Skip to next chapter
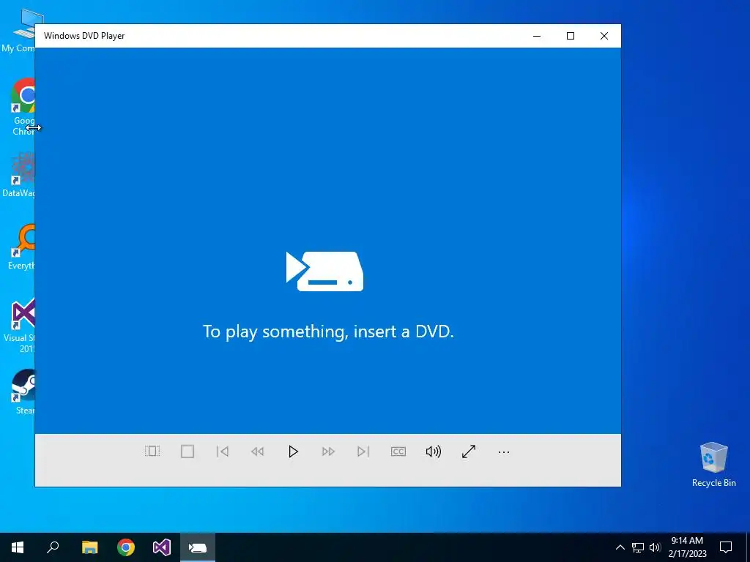This screenshot has height=562, width=750. pyautogui.click(x=363, y=451)
